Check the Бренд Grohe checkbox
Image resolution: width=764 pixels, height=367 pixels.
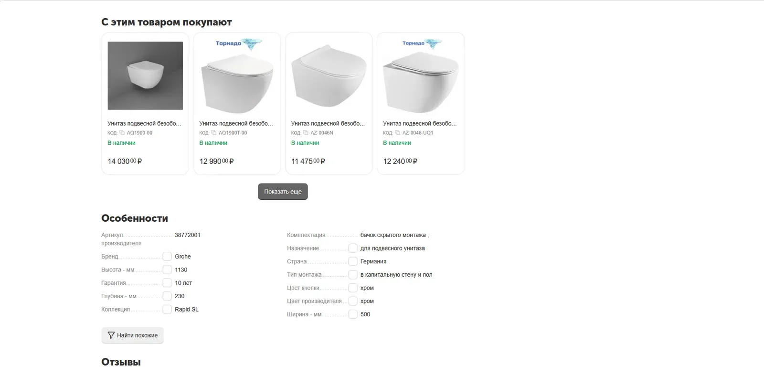(167, 257)
